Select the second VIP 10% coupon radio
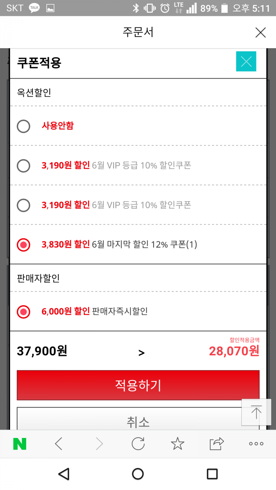Viewport: 276px width, 490px height. click(24, 205)
